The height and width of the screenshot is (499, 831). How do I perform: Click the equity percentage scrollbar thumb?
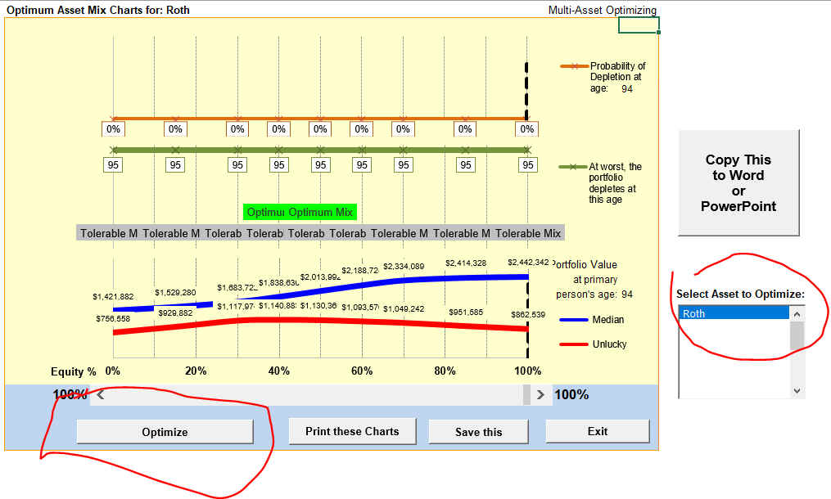point(527,394)
